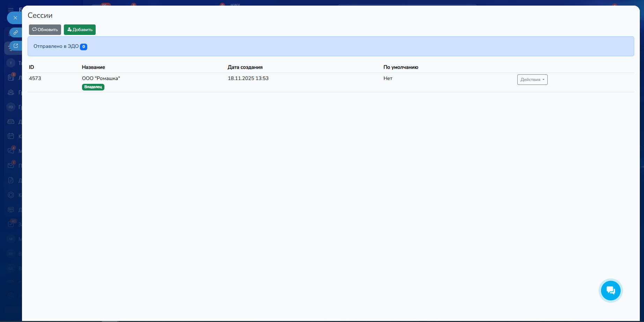Select the round ГО avatar in background sidebar
This screenshot has height=322, width=644.
point(11,107)
